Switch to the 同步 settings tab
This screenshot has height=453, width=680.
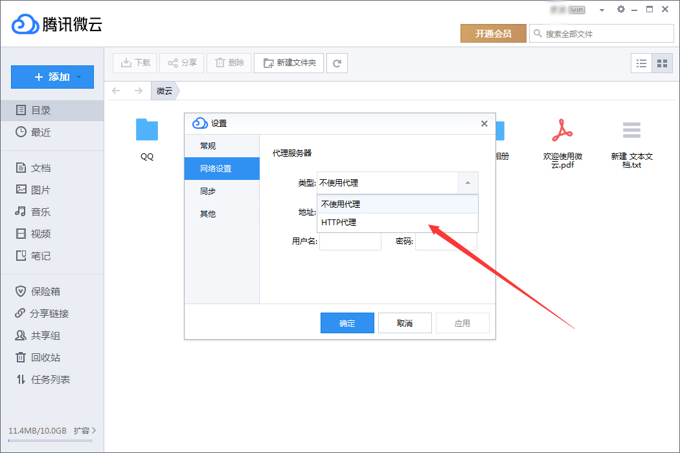[208, 191]
